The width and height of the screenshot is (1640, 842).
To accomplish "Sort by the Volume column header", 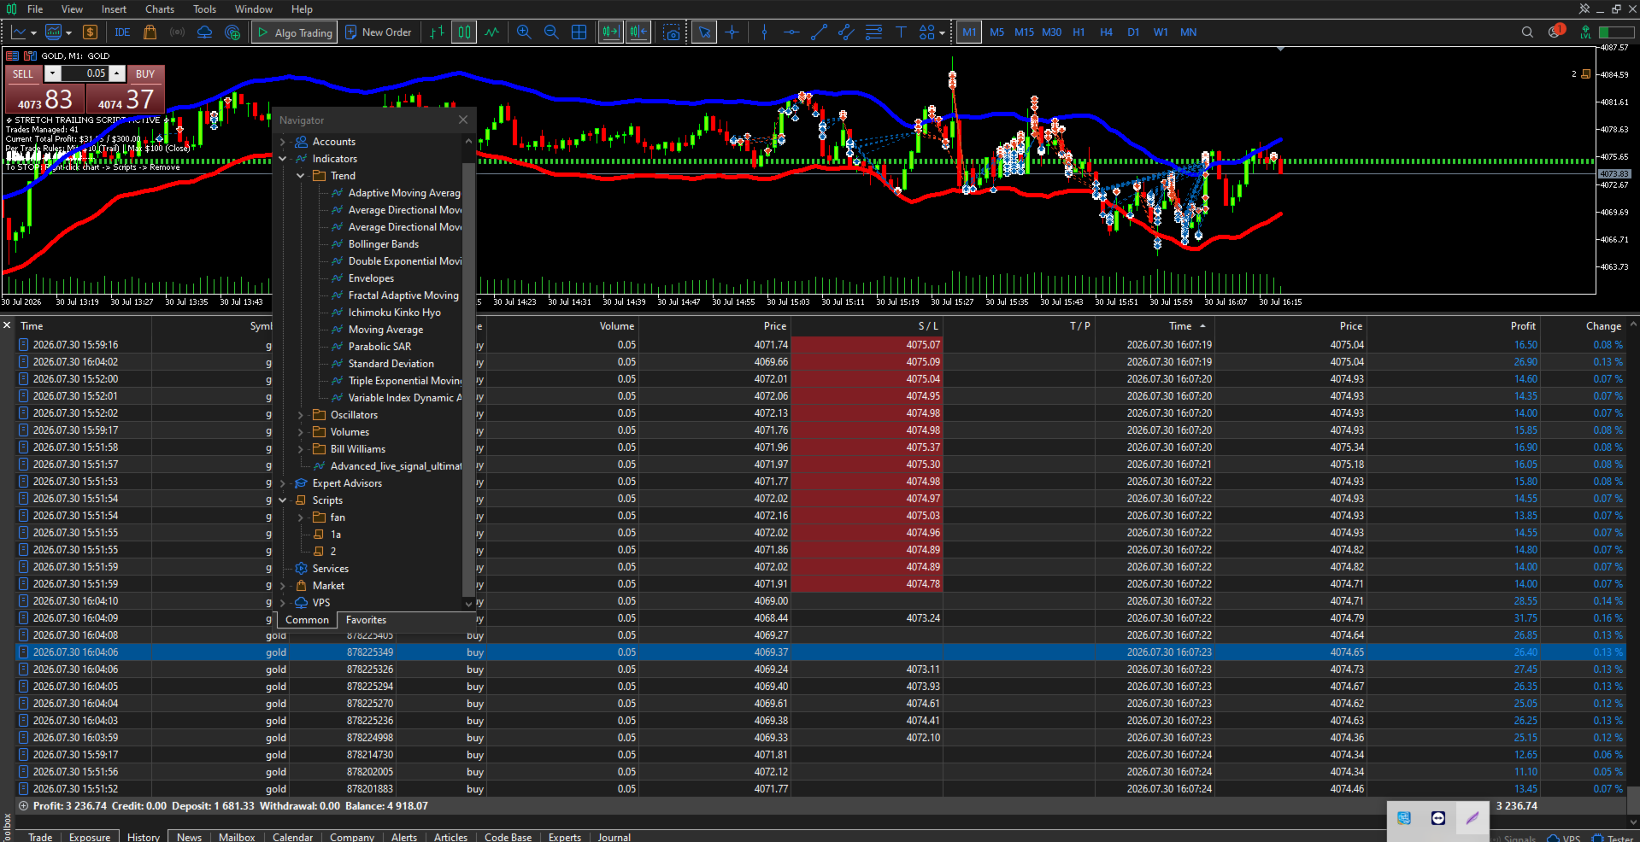I will (616, 326).
